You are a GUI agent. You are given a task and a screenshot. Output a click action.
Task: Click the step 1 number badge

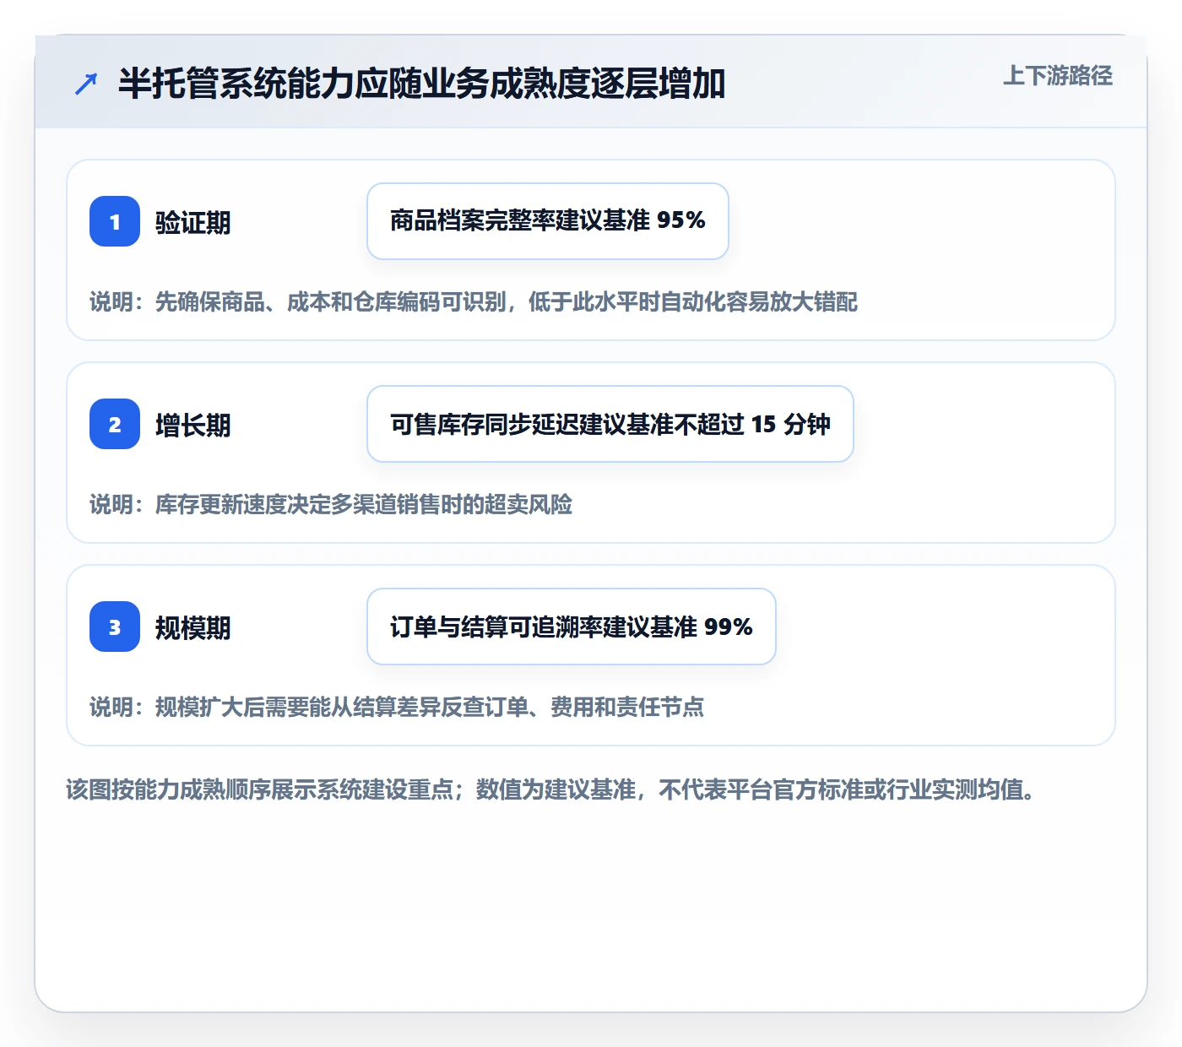point(115,221)
